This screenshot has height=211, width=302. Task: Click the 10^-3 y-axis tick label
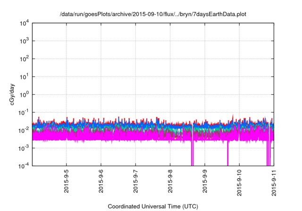pyautogui.click(x=24, y=148)
